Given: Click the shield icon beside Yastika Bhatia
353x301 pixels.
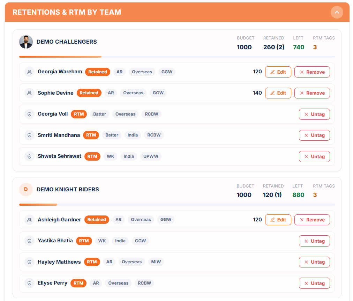Looking at the screenshot, I should [30, 241].
